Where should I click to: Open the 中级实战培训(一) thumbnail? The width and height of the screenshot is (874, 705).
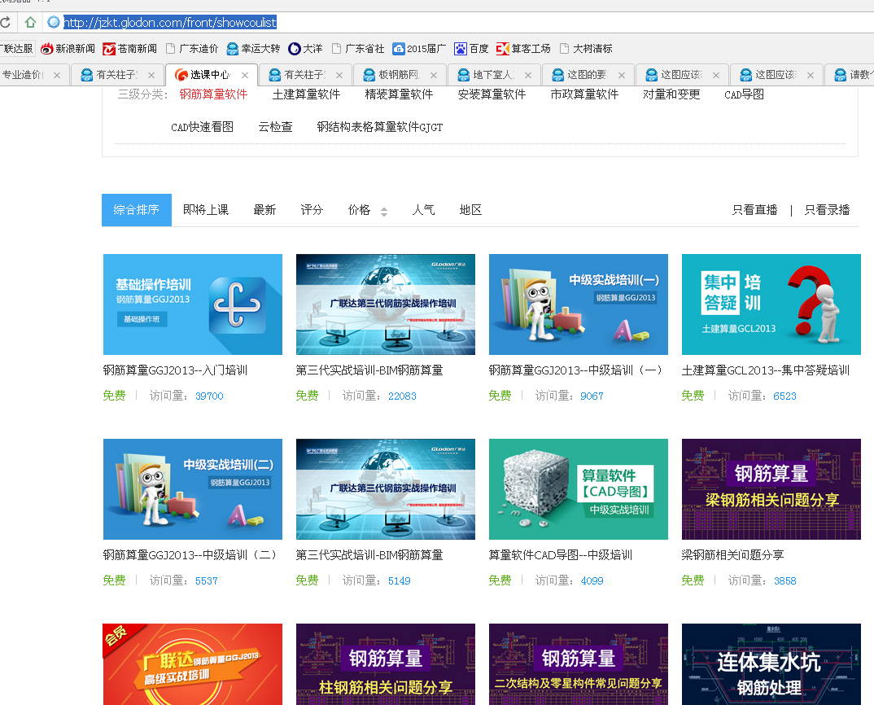(x=579, y=304)
